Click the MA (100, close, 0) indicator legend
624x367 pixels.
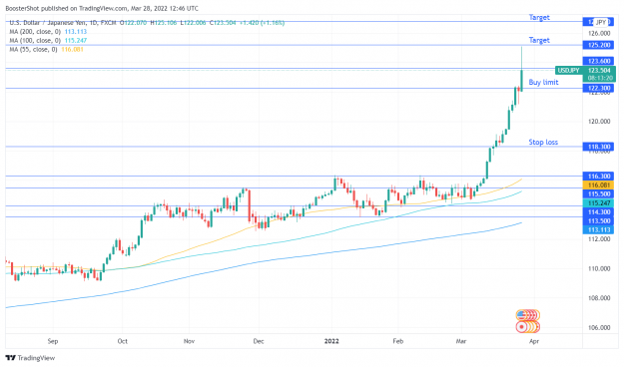(48, 41)
